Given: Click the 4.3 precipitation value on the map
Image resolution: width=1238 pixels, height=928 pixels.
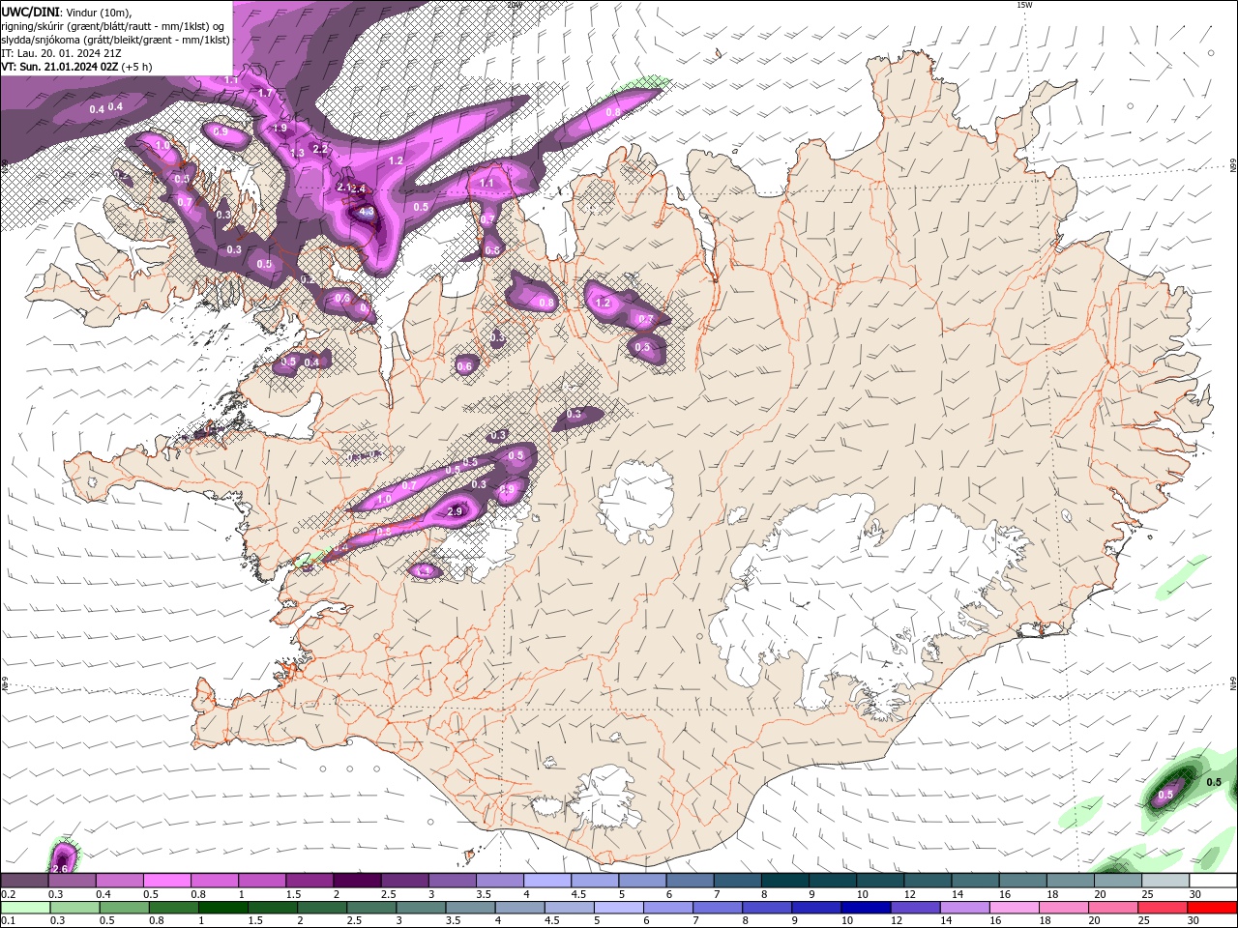Looking at the screenshot, I should point(366,211).
